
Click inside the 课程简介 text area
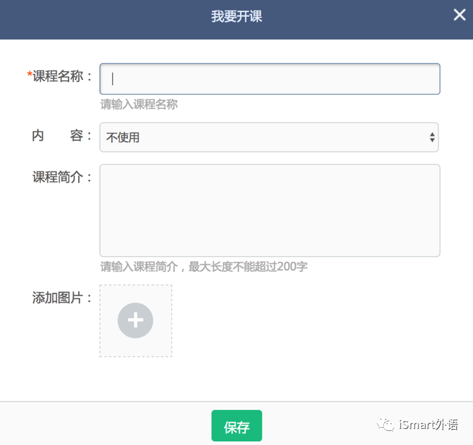click(269, 210)
